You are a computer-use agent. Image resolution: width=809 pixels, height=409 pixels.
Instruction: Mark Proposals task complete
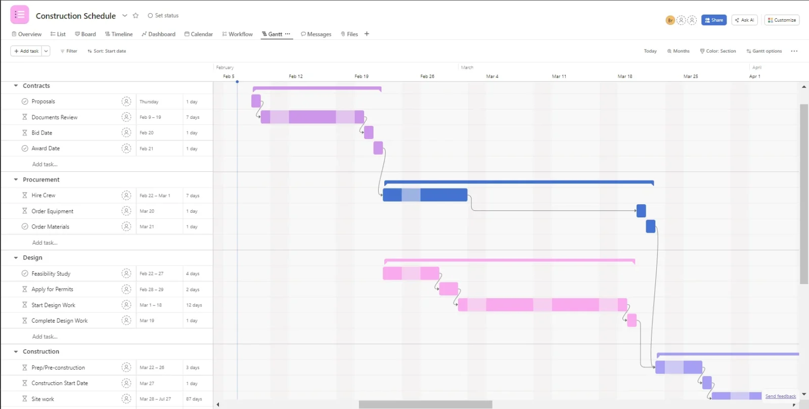click(x=25, y=102)
